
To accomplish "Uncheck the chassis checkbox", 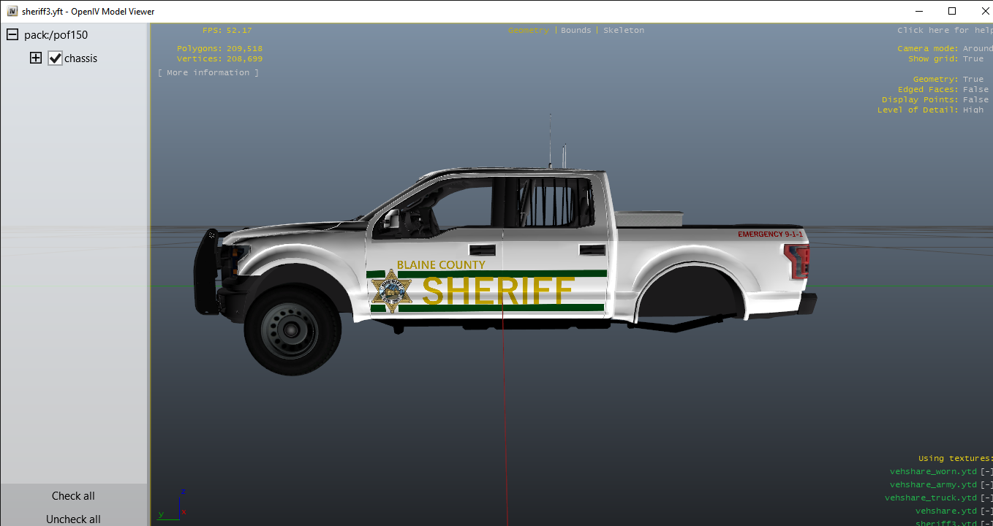I will pyautogui.click(x=56, y=58).
